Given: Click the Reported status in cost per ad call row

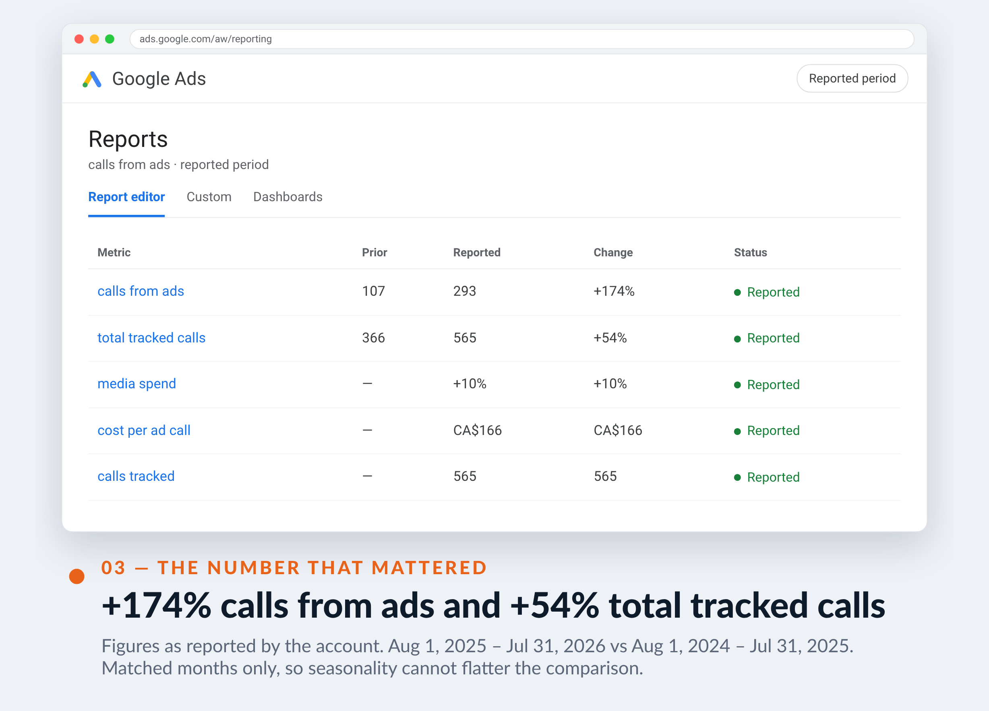Looking at the screenshot, I should 767,431.
